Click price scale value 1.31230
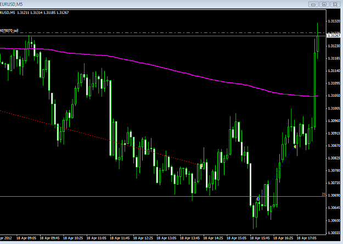This screenshot has width=343, height=244. tap(334, 46)
